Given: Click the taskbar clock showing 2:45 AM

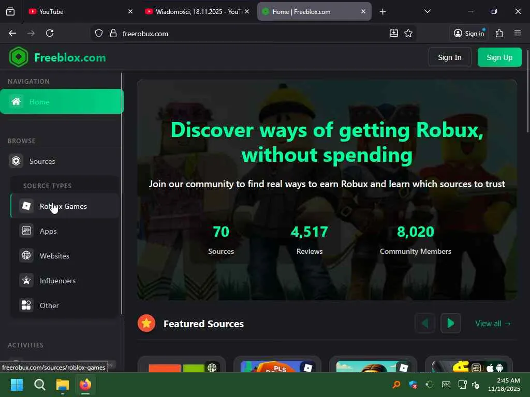Looking at the screenshot, I should pyautogui.click(x=504, y=385).
